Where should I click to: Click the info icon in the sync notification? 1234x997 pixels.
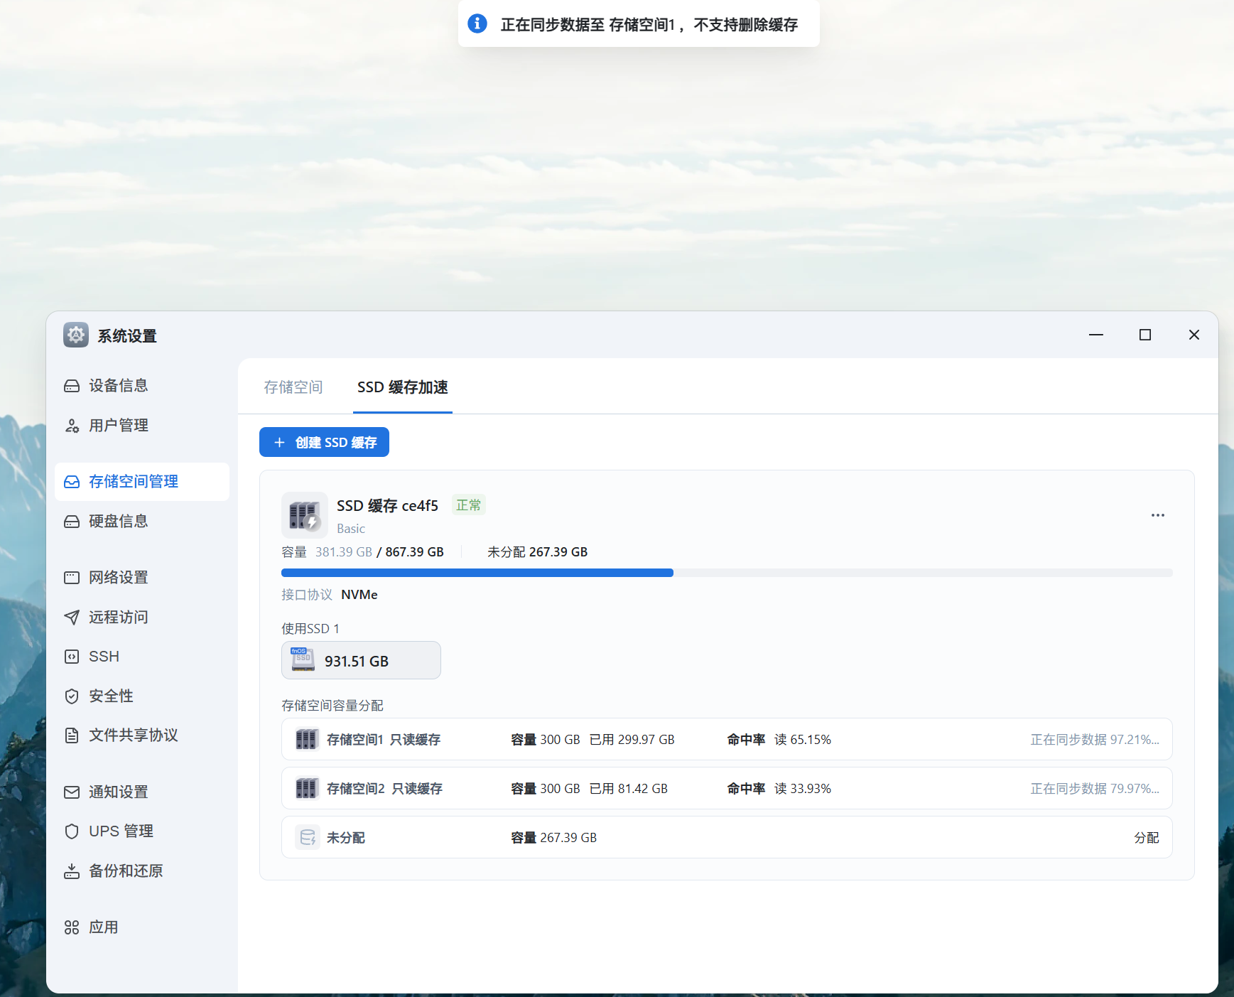477,23
